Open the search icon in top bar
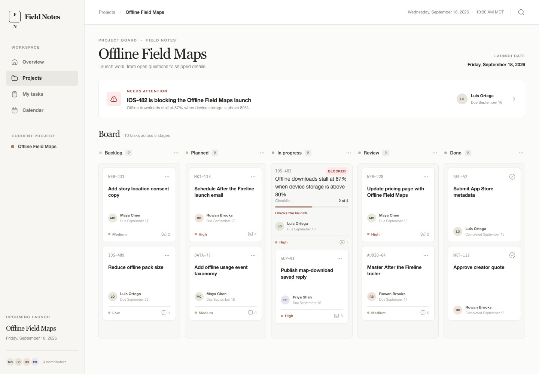 coord(521,12)
